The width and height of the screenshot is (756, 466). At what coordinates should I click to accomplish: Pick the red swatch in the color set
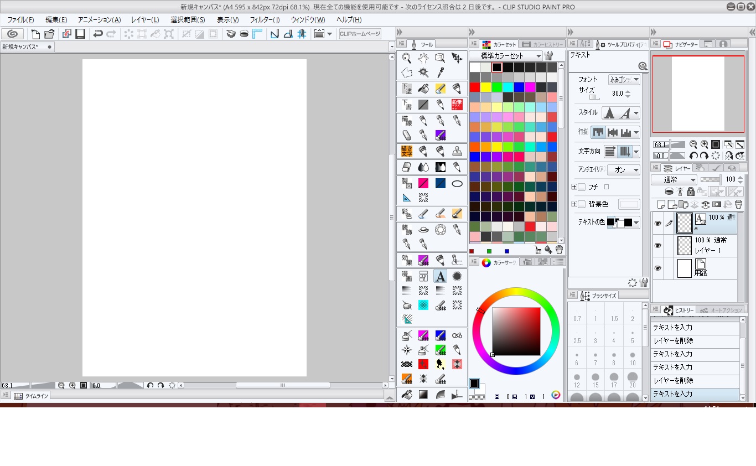pos(474,87)
